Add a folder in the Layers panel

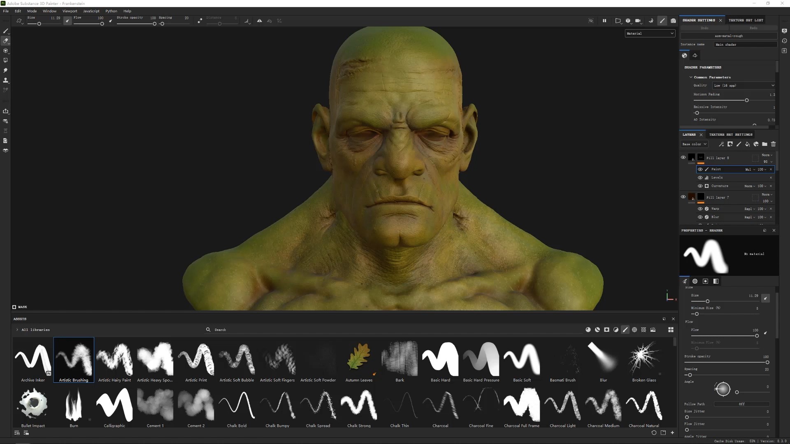(x=764, y=144)
